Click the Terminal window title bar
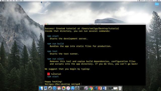Viewport: 161px width, 91px height. click(x=95, y=24)
